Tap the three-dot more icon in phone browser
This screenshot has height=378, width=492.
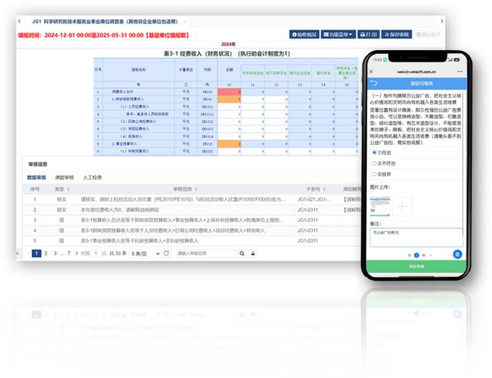point(459,71)
